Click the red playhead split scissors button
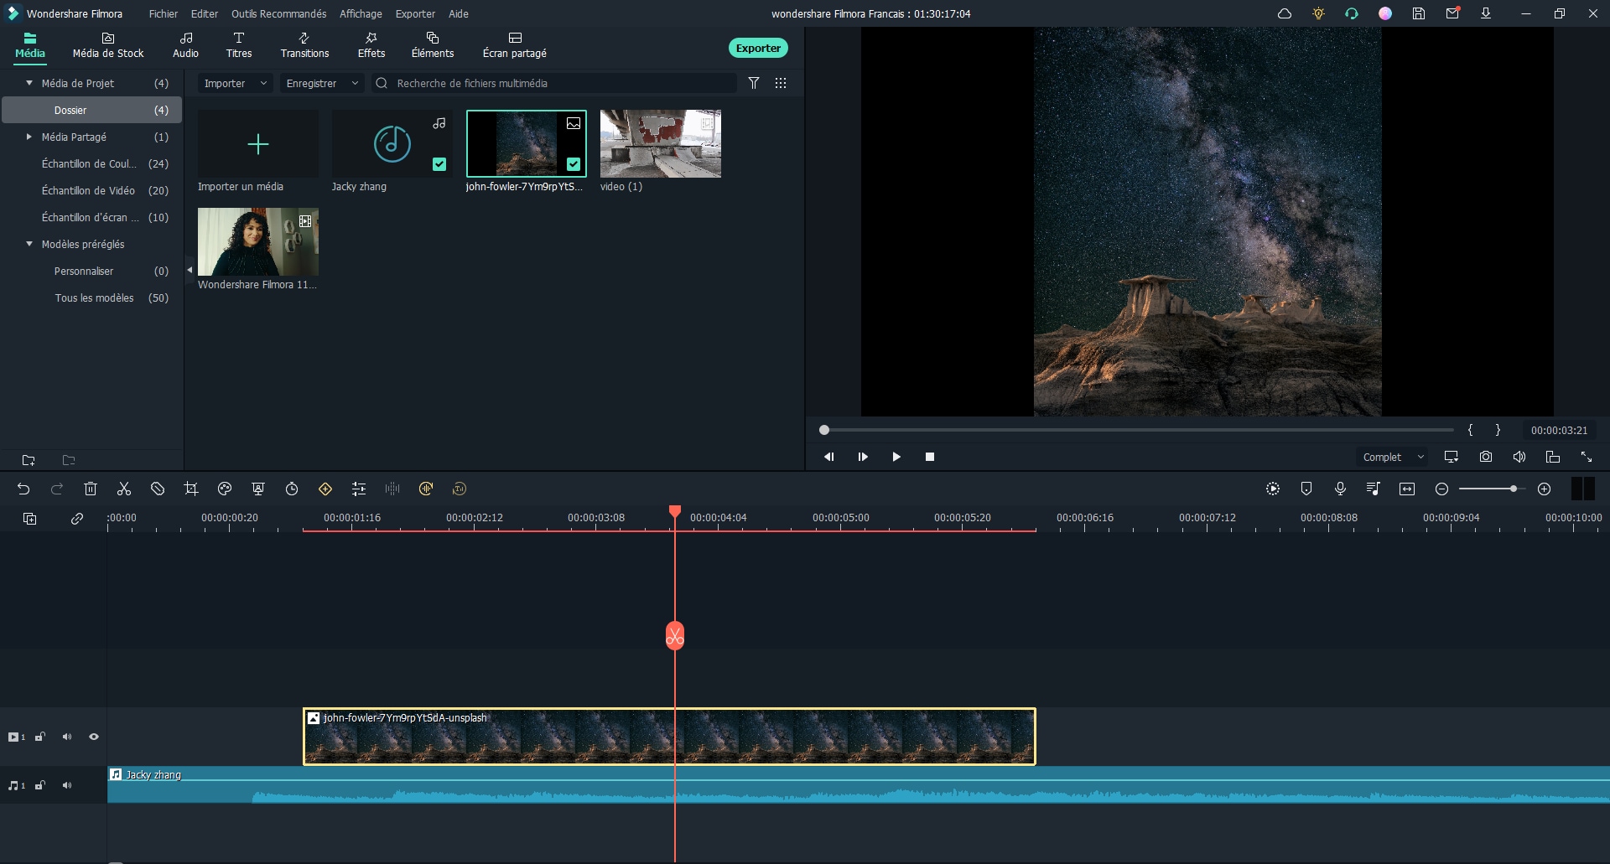1610x864 pixels. (x=675, y=636)
